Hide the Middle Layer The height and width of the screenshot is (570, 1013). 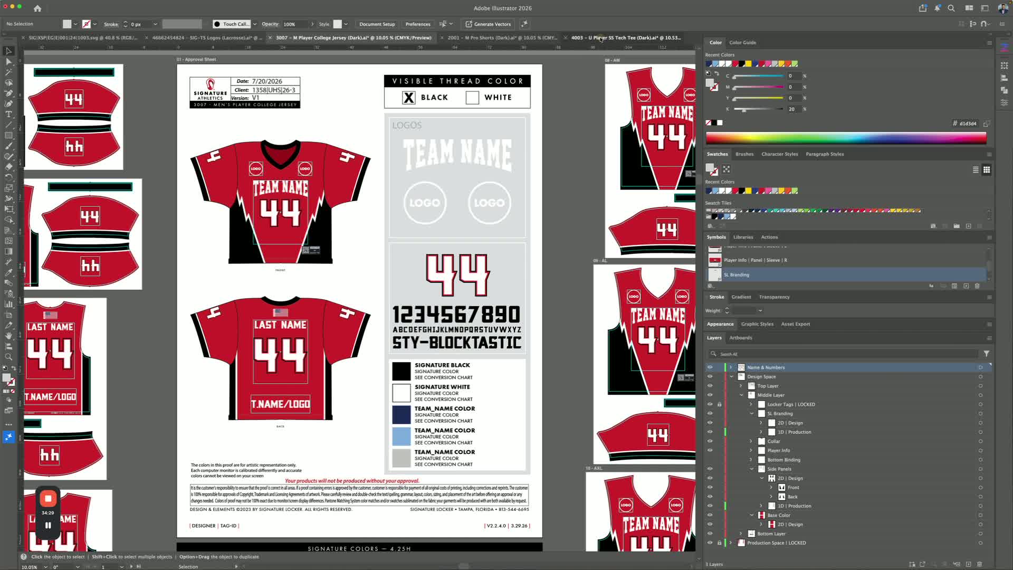(710, 395)
